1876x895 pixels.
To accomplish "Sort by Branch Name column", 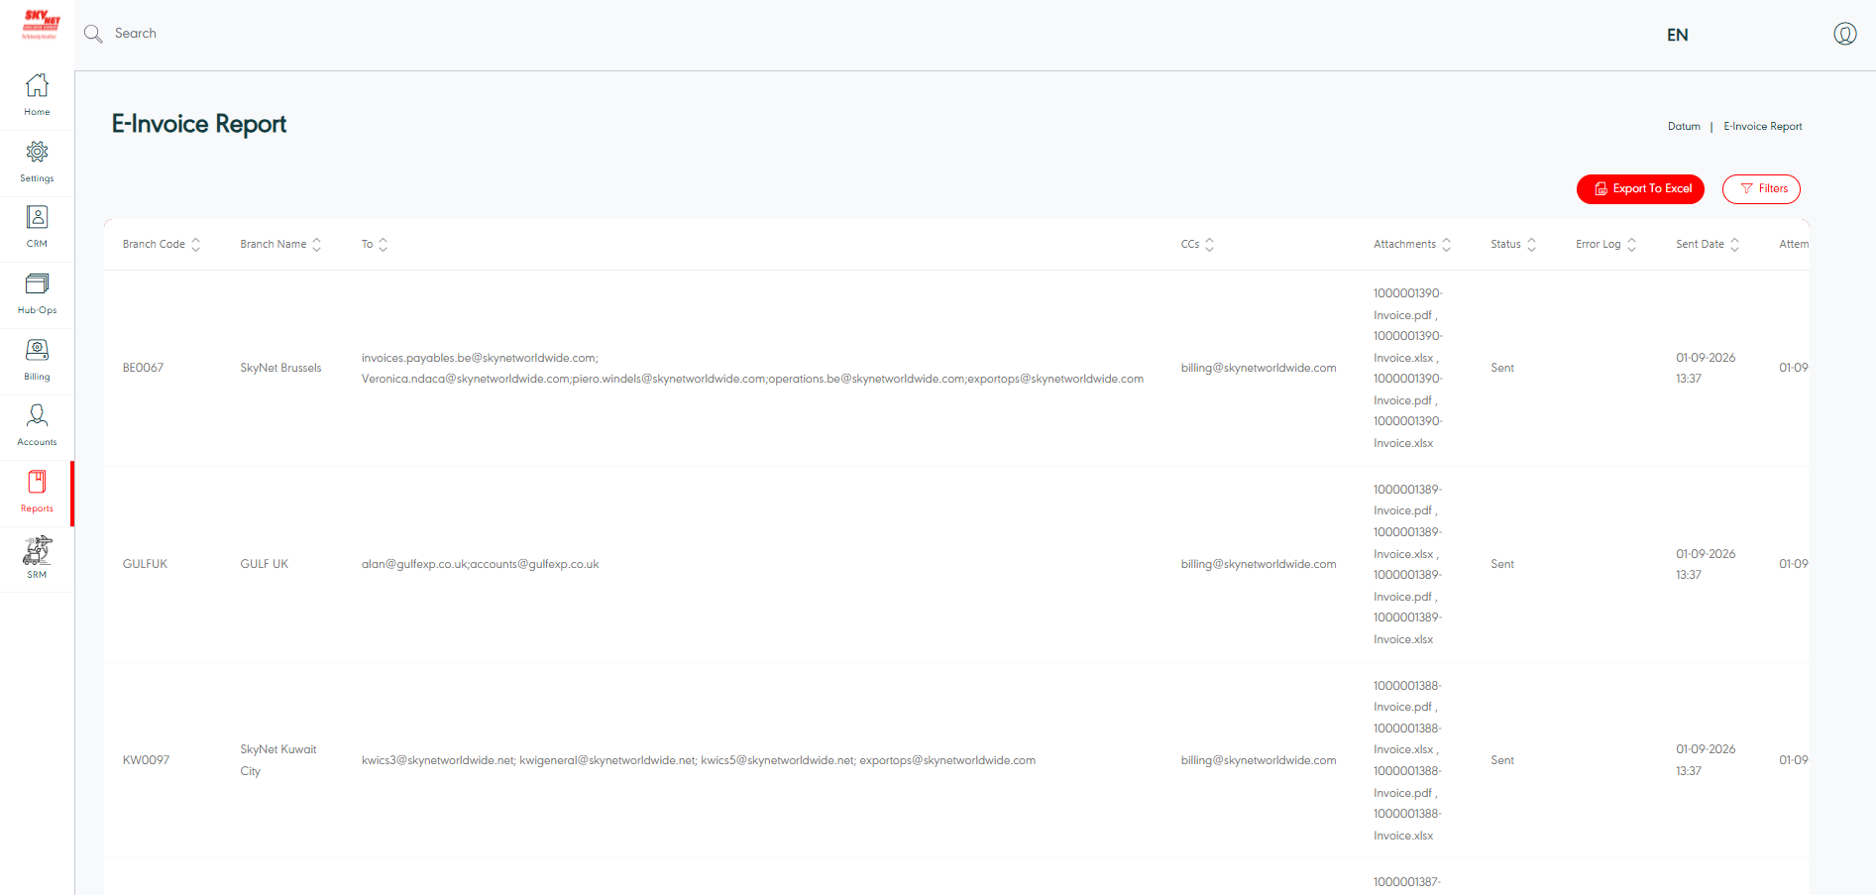I will [317, 245].
